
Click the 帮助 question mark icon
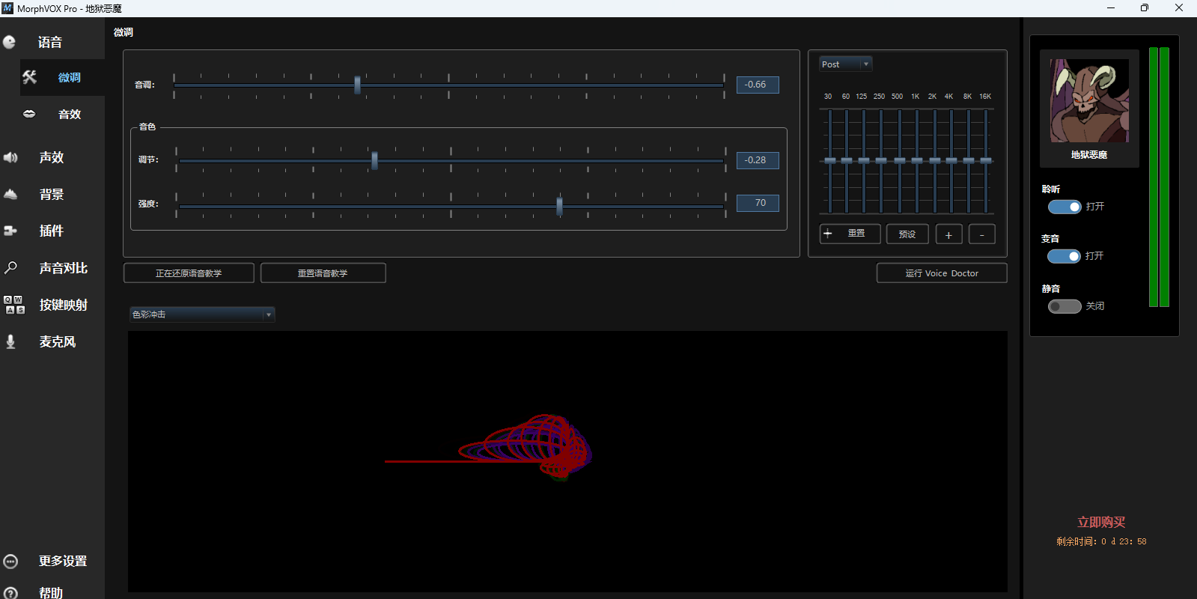click(10, 593)
